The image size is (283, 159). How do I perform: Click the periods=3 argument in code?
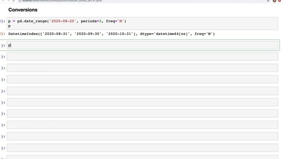91,21
